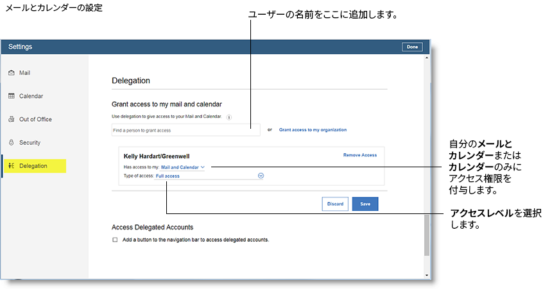Click the vertical scrollbar thumb
Screen dimensions: 552x289
tap(427, 235)
